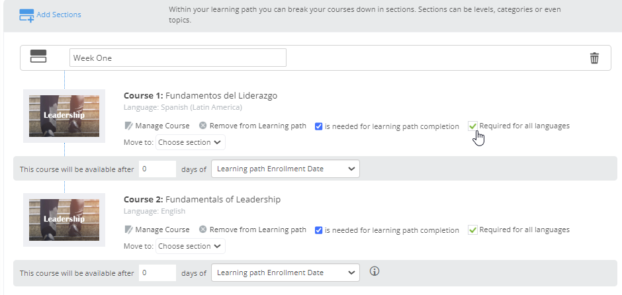Screen dimensions: 622x295
Task: Toggle 'Required for all languages' on Course 2
Action: point(472,230)
